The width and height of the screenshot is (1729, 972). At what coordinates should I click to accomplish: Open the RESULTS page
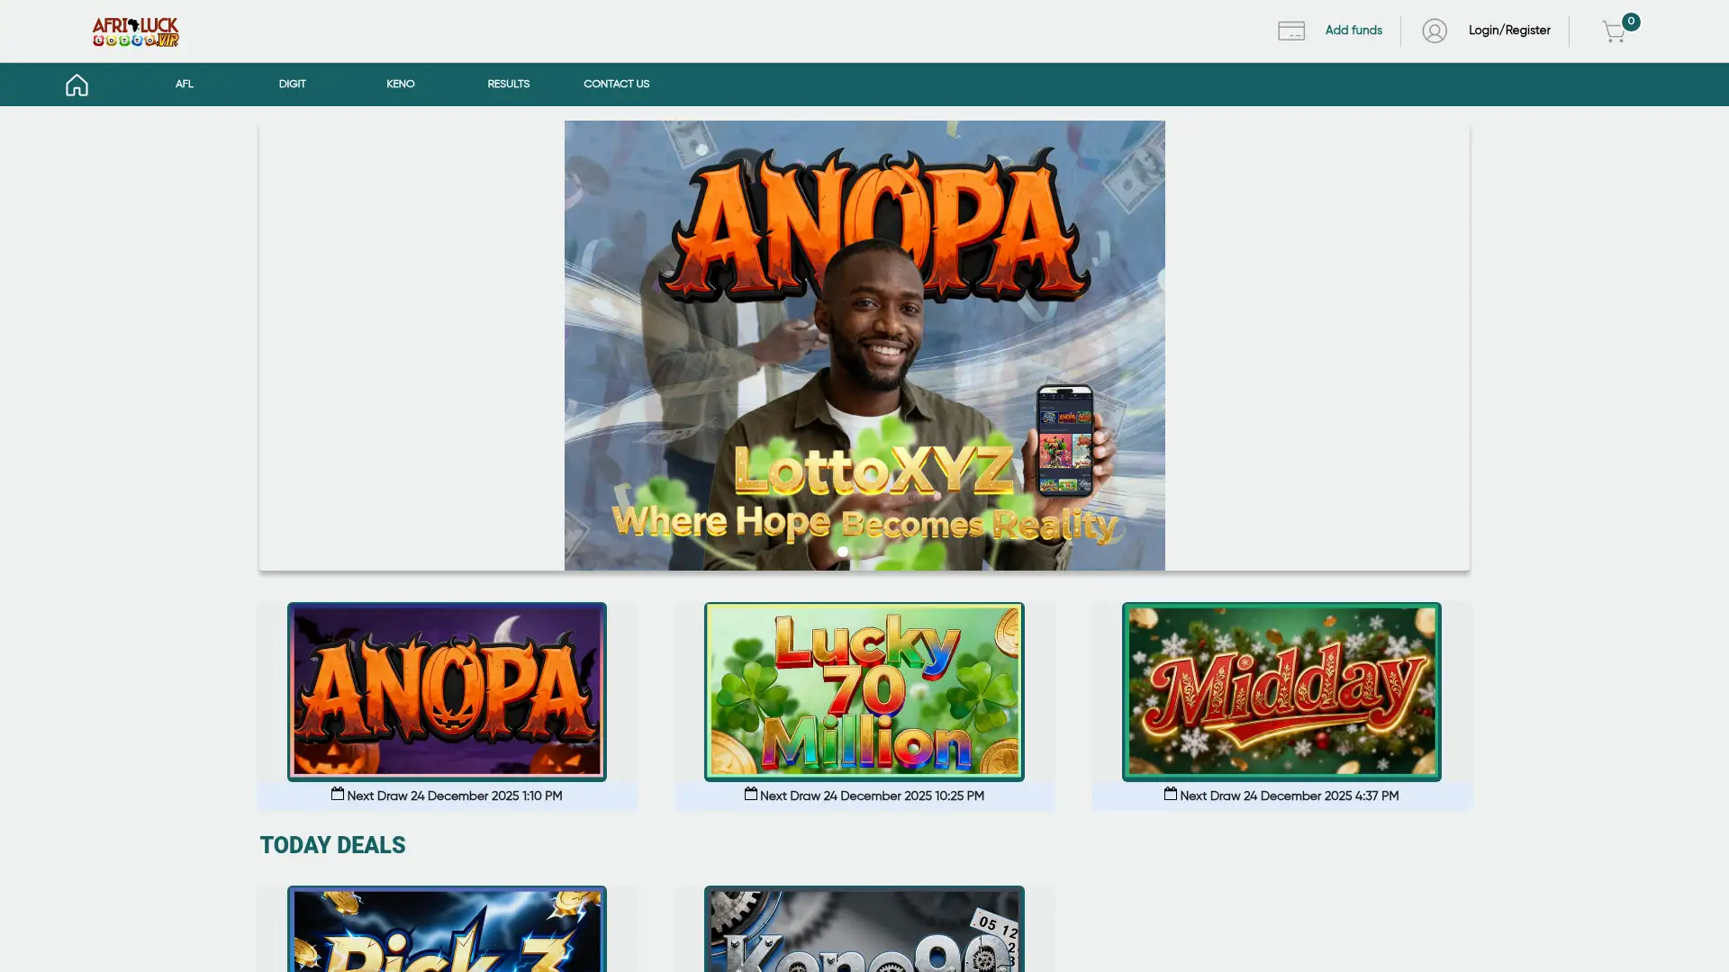(508, 84)
